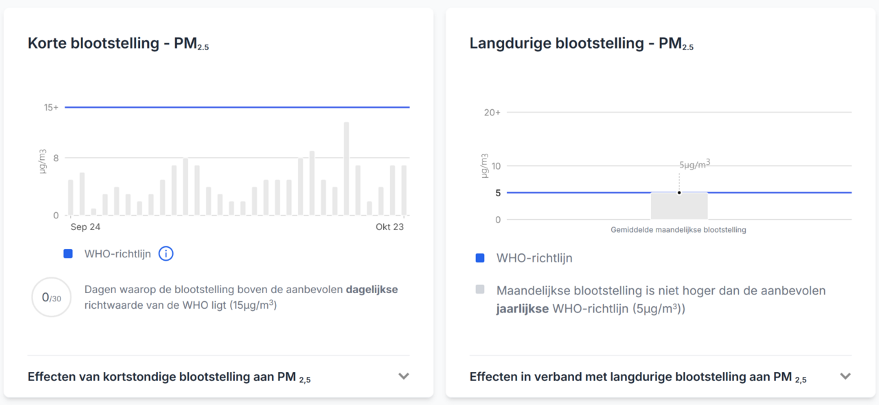This screenshot has width=879, height=405.
Task: Select the gray monthly average exposure bar
Action: (x=679, y=206)
